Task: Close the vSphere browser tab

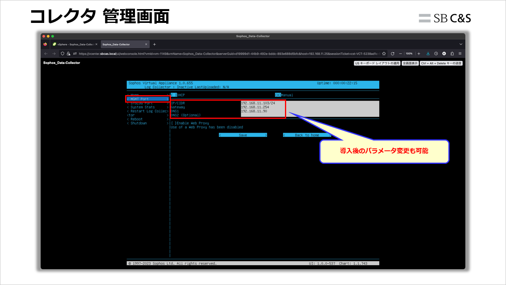Action: (x=96, y=44)
